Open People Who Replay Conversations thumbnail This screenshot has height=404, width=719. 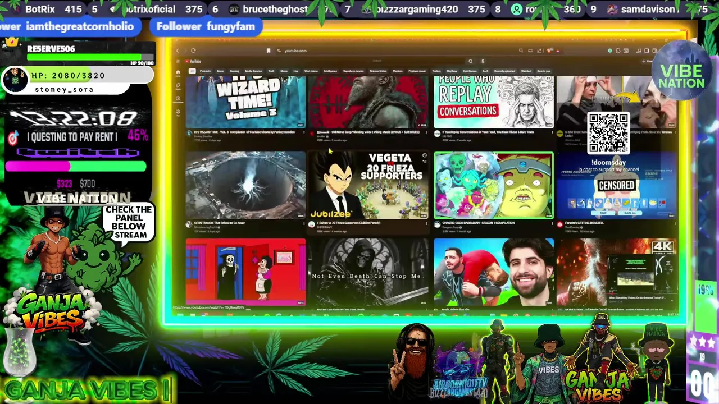(493, 102)
